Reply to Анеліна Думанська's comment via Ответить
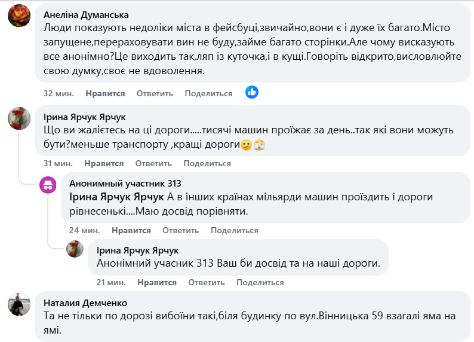The image size is (474, 342). point(155,94)
